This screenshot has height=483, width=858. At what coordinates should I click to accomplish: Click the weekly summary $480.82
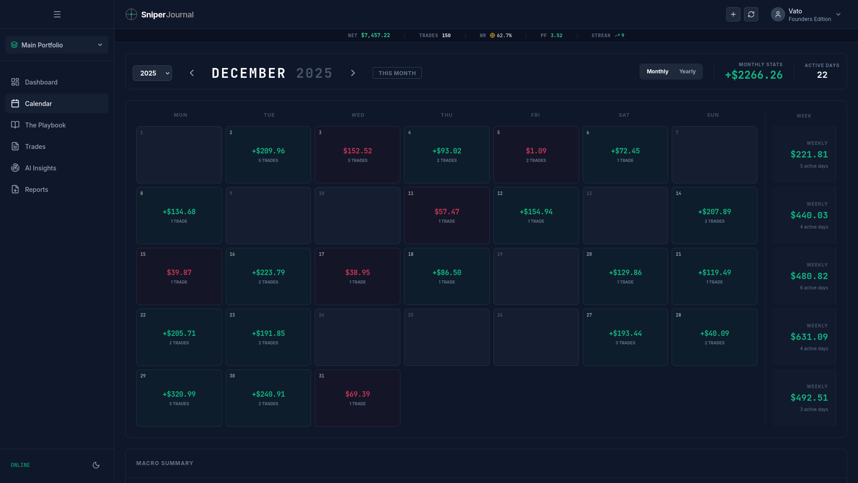804,276
